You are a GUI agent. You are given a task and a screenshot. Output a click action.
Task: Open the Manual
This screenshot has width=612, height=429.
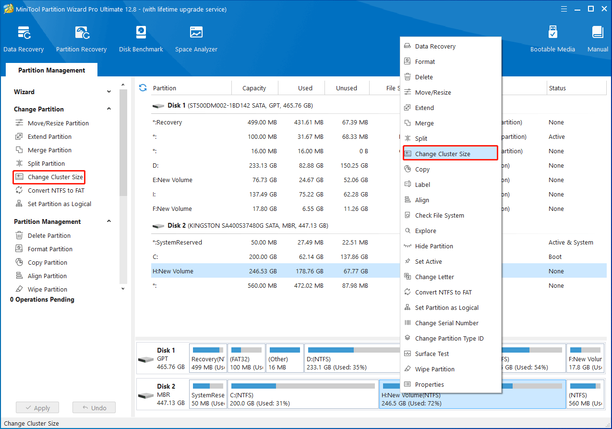click(x=597, y=38)
